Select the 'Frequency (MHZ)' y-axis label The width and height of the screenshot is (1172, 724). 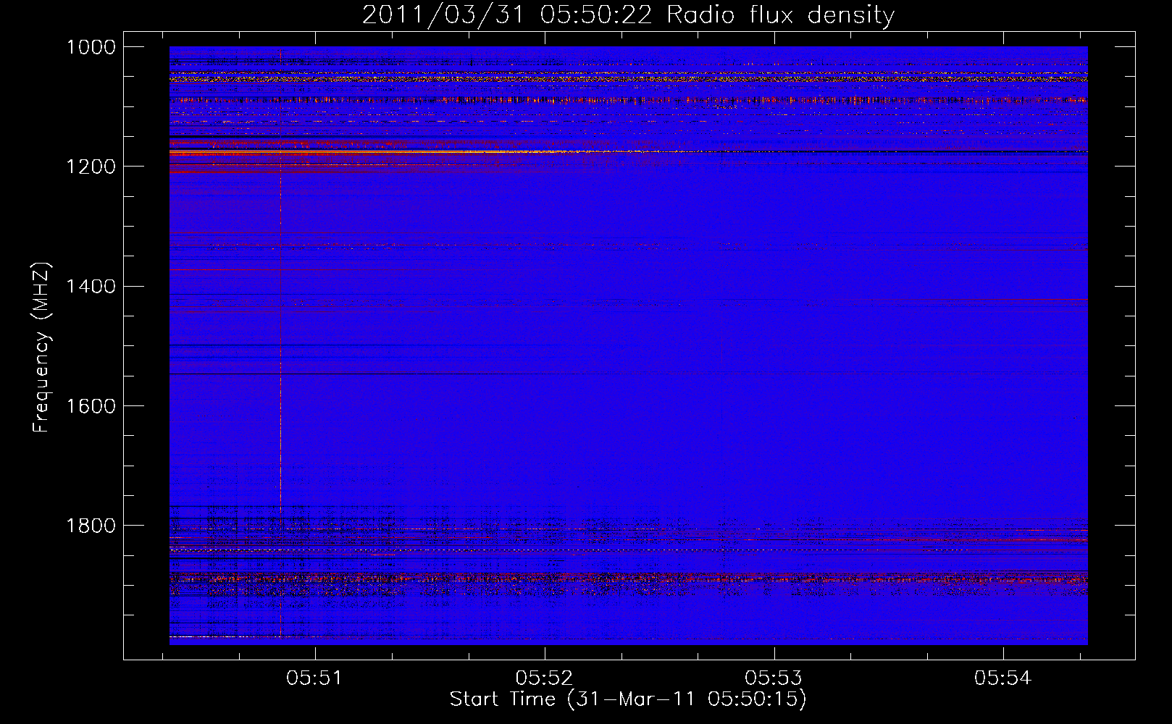pos(42,348)
